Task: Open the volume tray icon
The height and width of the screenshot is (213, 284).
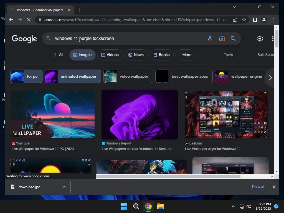Action: 249,206
